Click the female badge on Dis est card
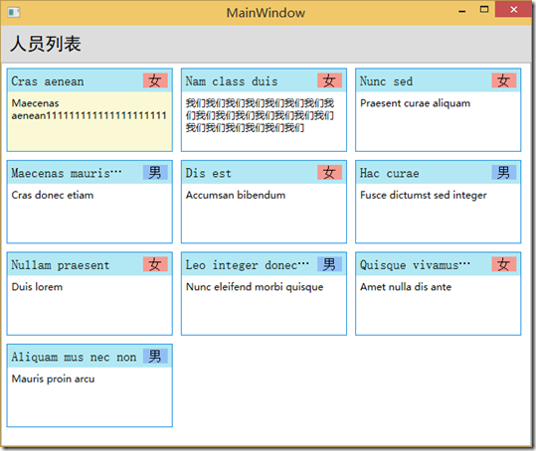 click(x=329, y=173)
